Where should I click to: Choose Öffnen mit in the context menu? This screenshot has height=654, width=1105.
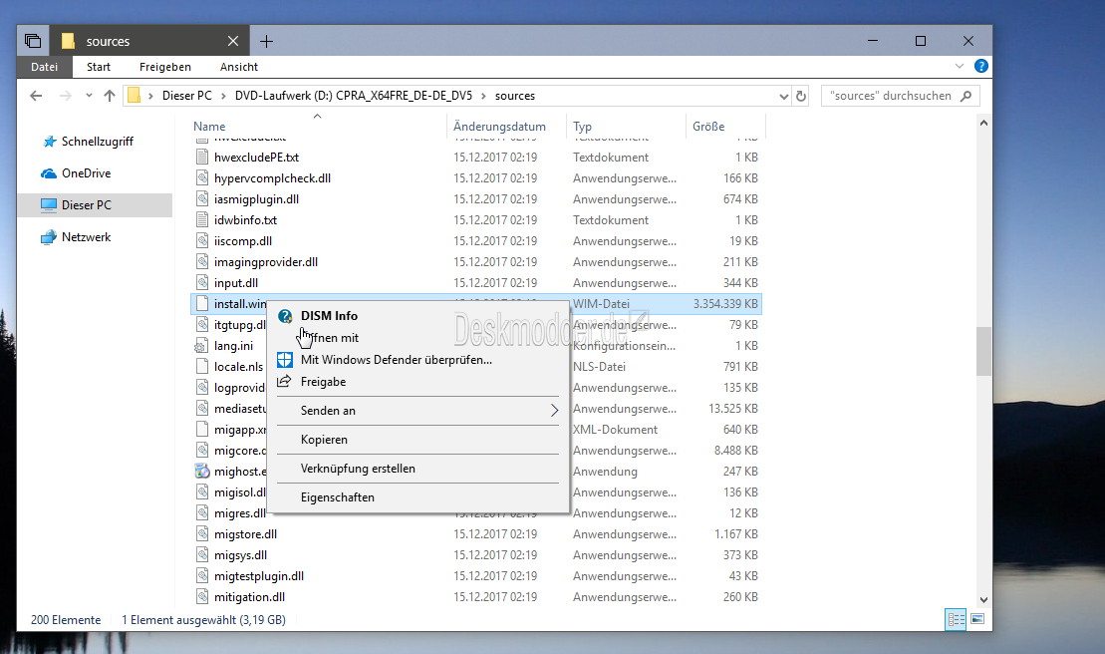click(x=418, y=338)
